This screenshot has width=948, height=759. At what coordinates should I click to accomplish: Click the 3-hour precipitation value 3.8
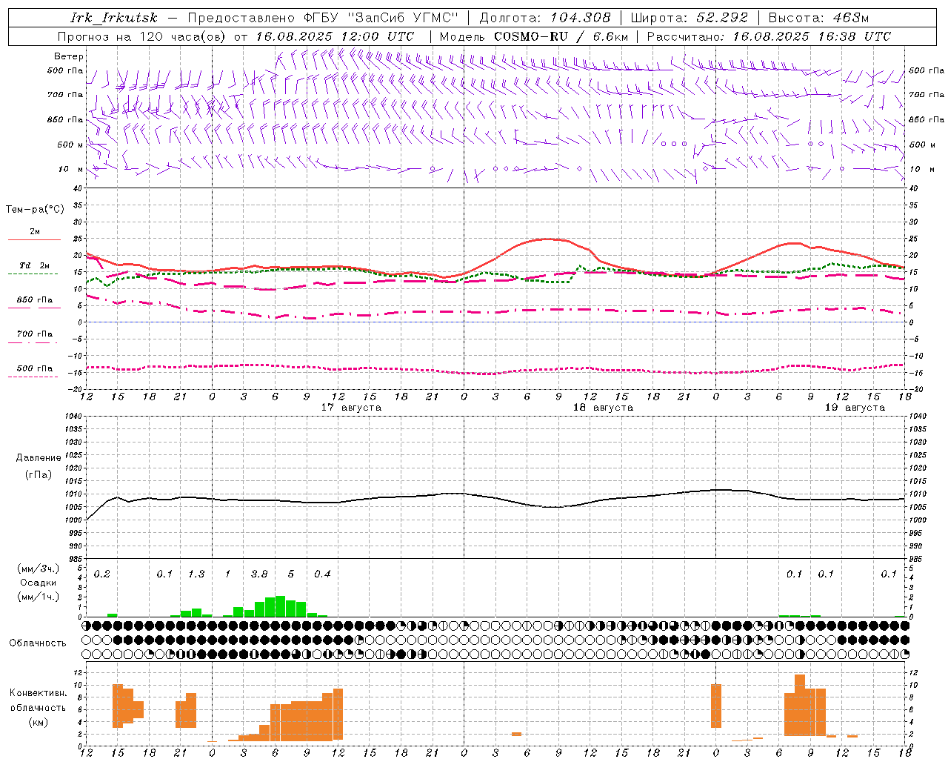pos(259,574)
